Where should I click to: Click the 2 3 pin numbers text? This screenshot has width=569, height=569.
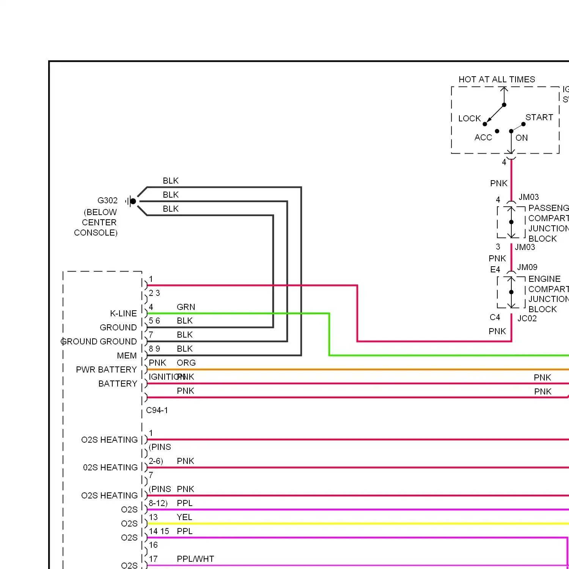tap(154, 293)
